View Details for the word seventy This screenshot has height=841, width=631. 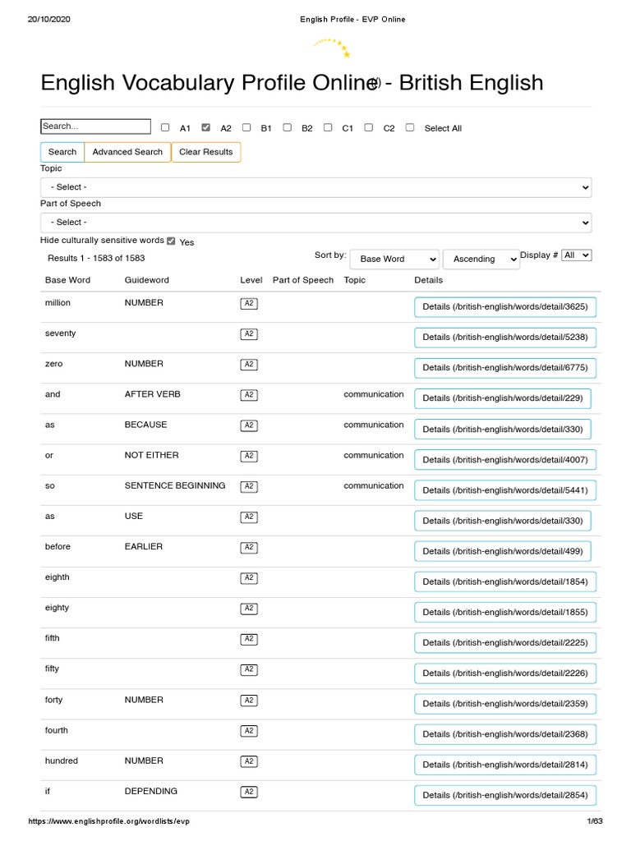click(x=504, y=338)
